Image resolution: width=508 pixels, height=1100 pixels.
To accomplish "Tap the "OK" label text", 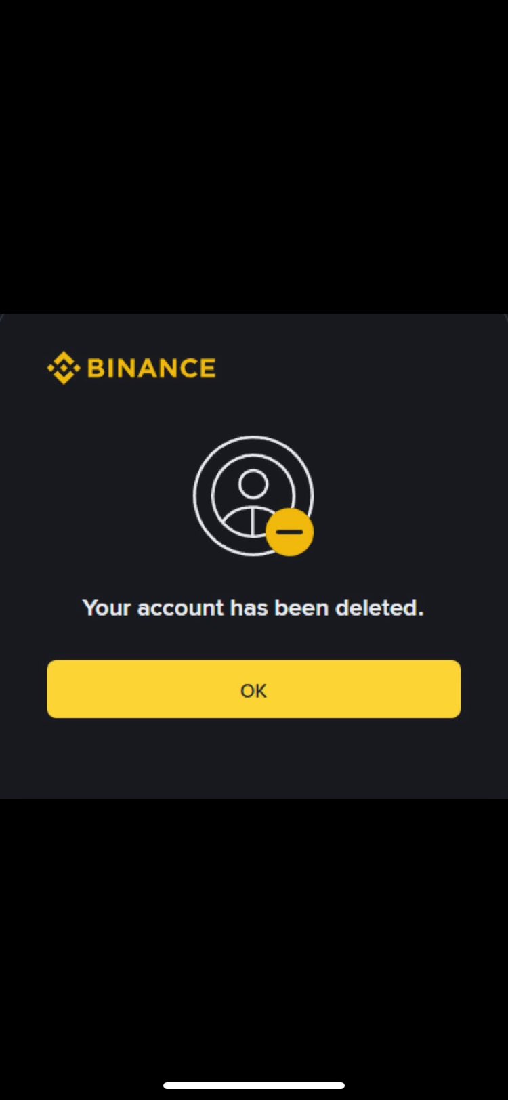I will [253, 690].
